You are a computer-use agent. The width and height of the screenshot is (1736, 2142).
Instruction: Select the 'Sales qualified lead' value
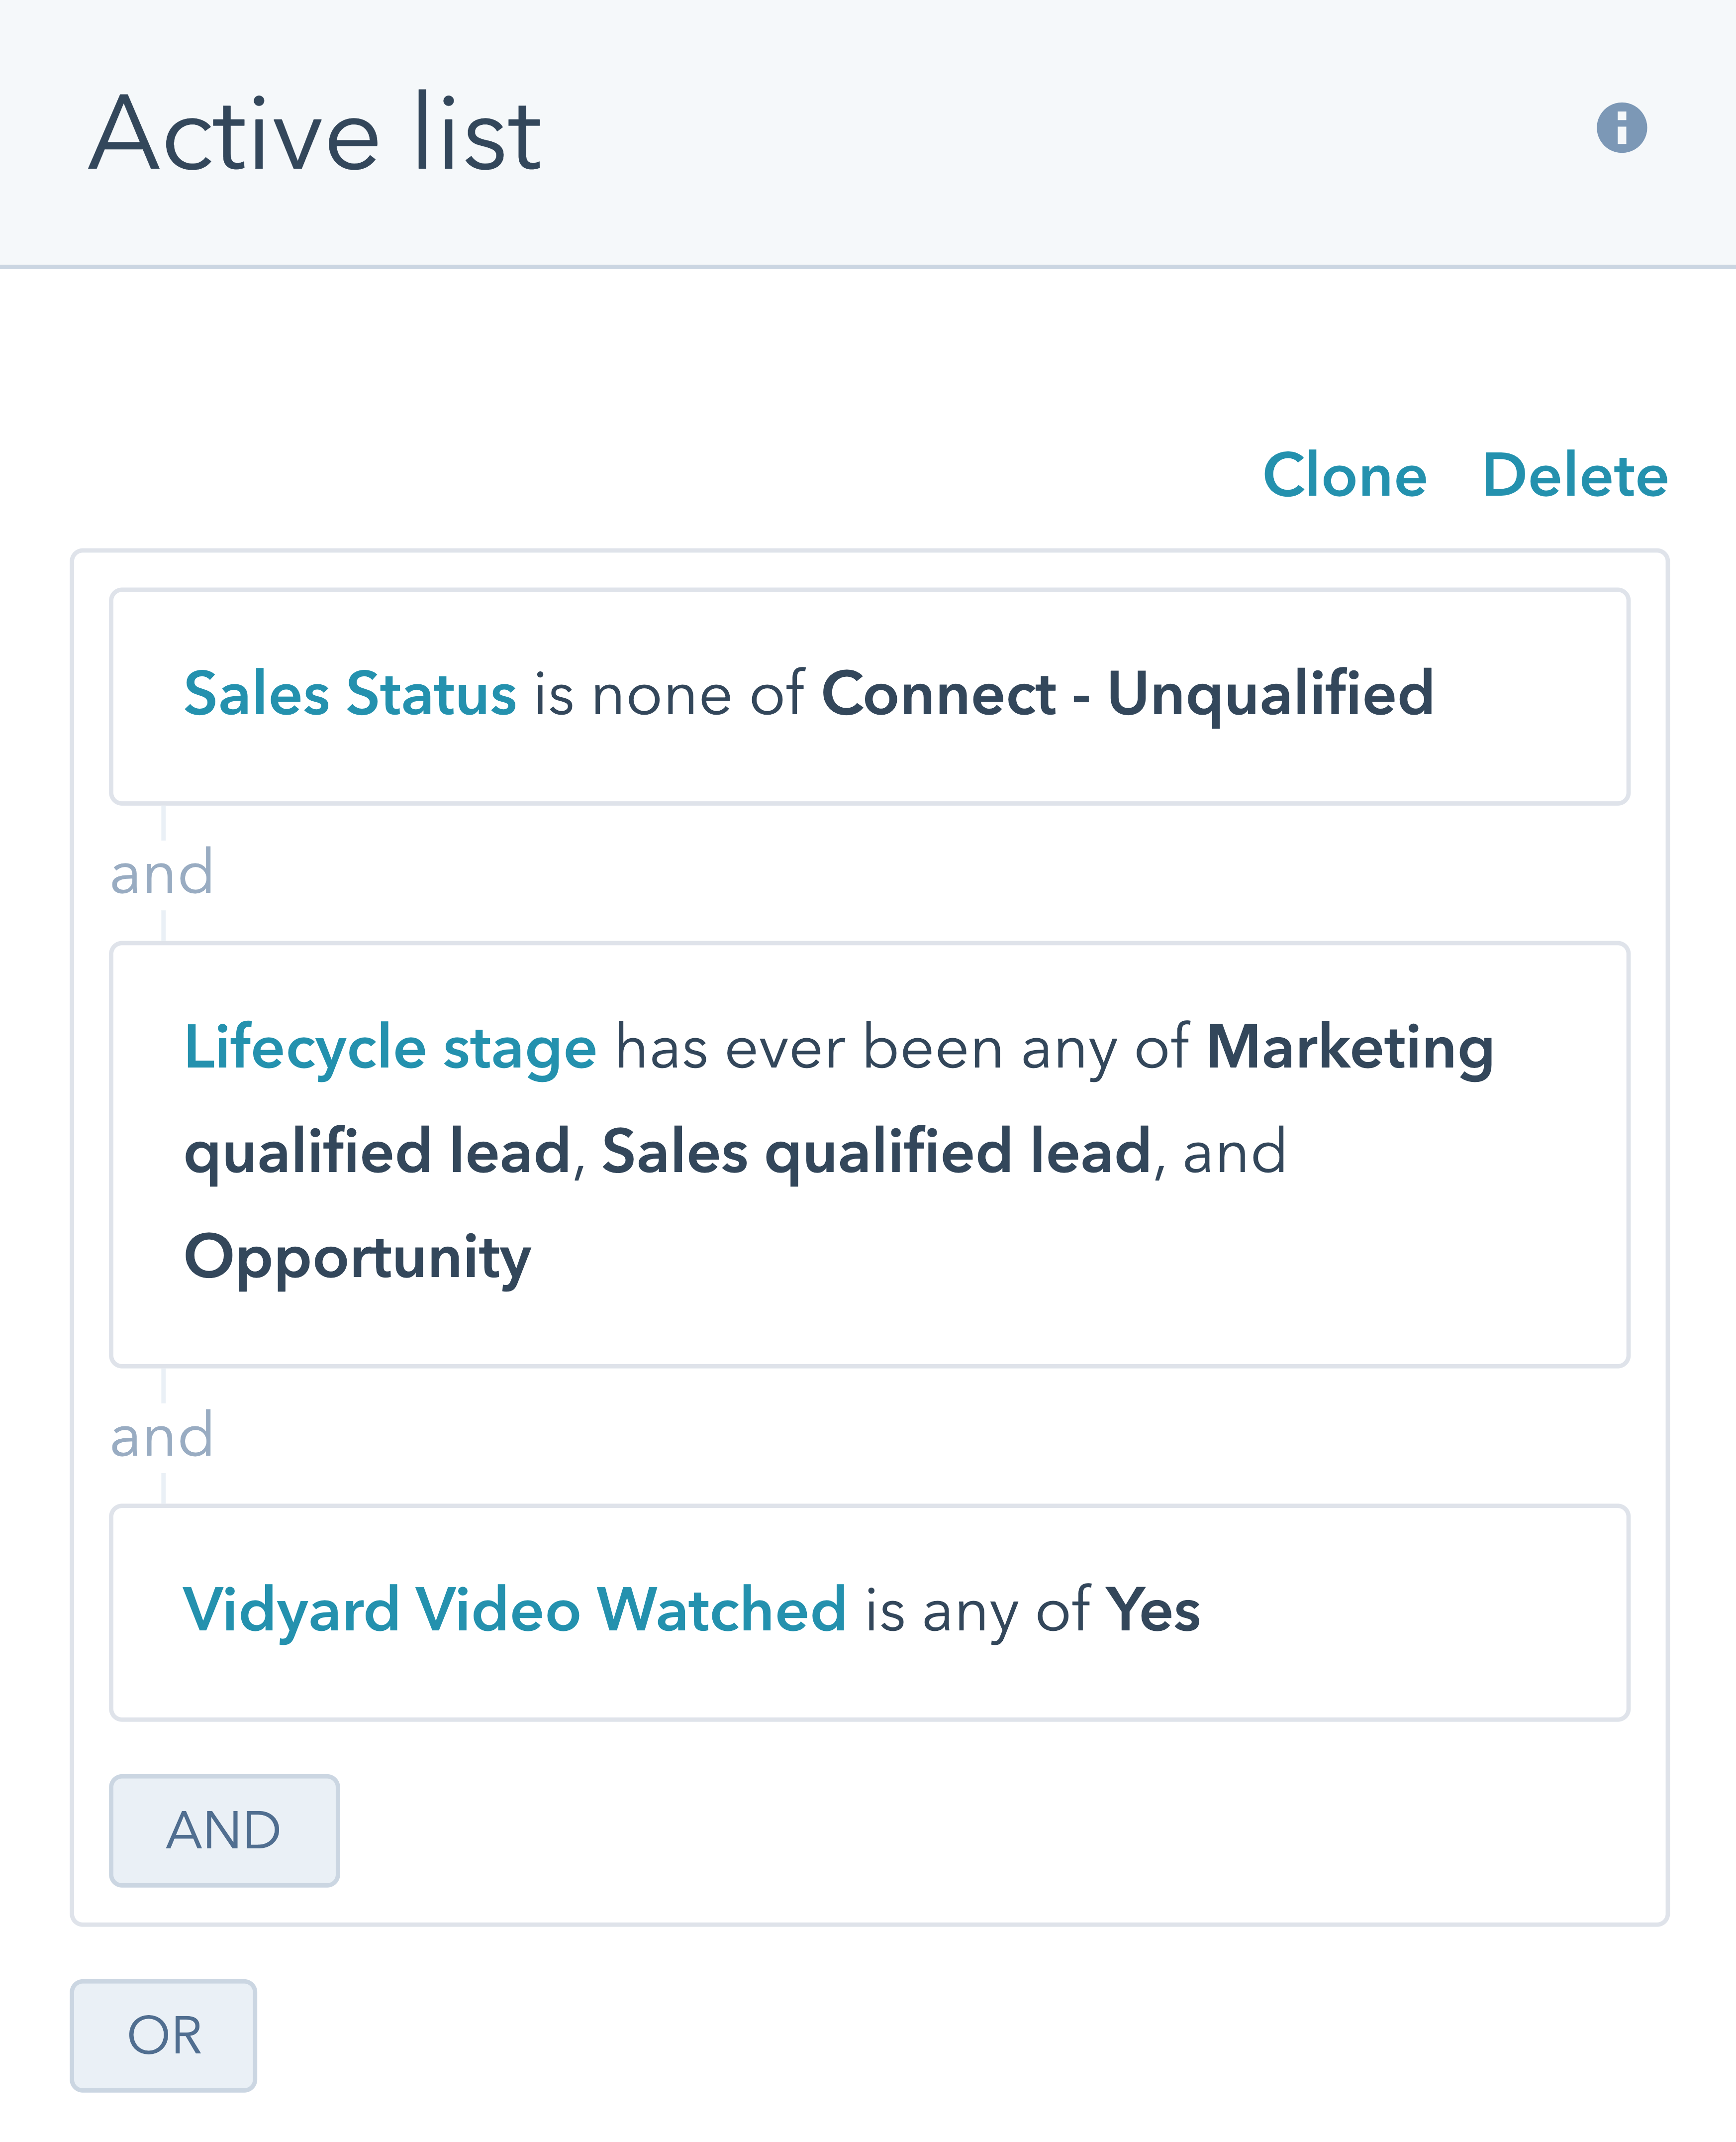click(876, 1152)
